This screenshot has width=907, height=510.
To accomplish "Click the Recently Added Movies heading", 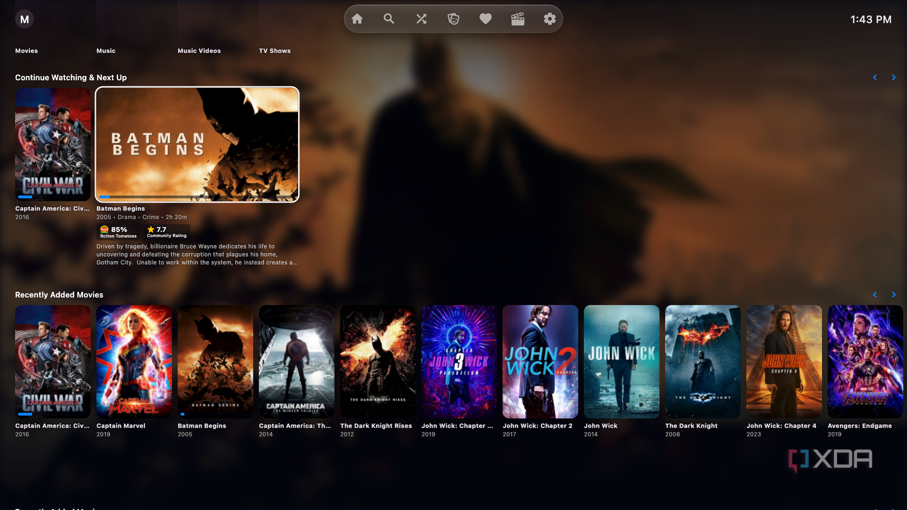I will point(59,295).
